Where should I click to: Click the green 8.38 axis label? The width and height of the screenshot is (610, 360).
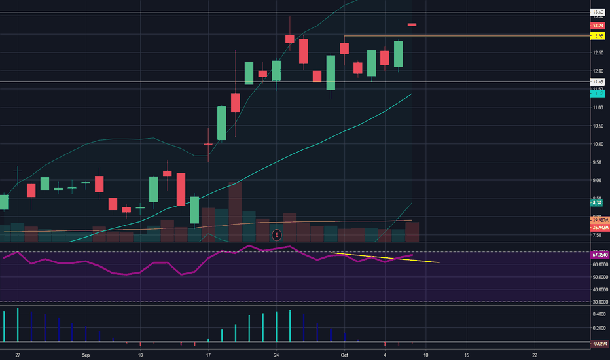[x=596, y=203]
